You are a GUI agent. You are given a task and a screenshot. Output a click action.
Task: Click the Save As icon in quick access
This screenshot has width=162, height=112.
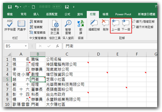coord(67,7)
